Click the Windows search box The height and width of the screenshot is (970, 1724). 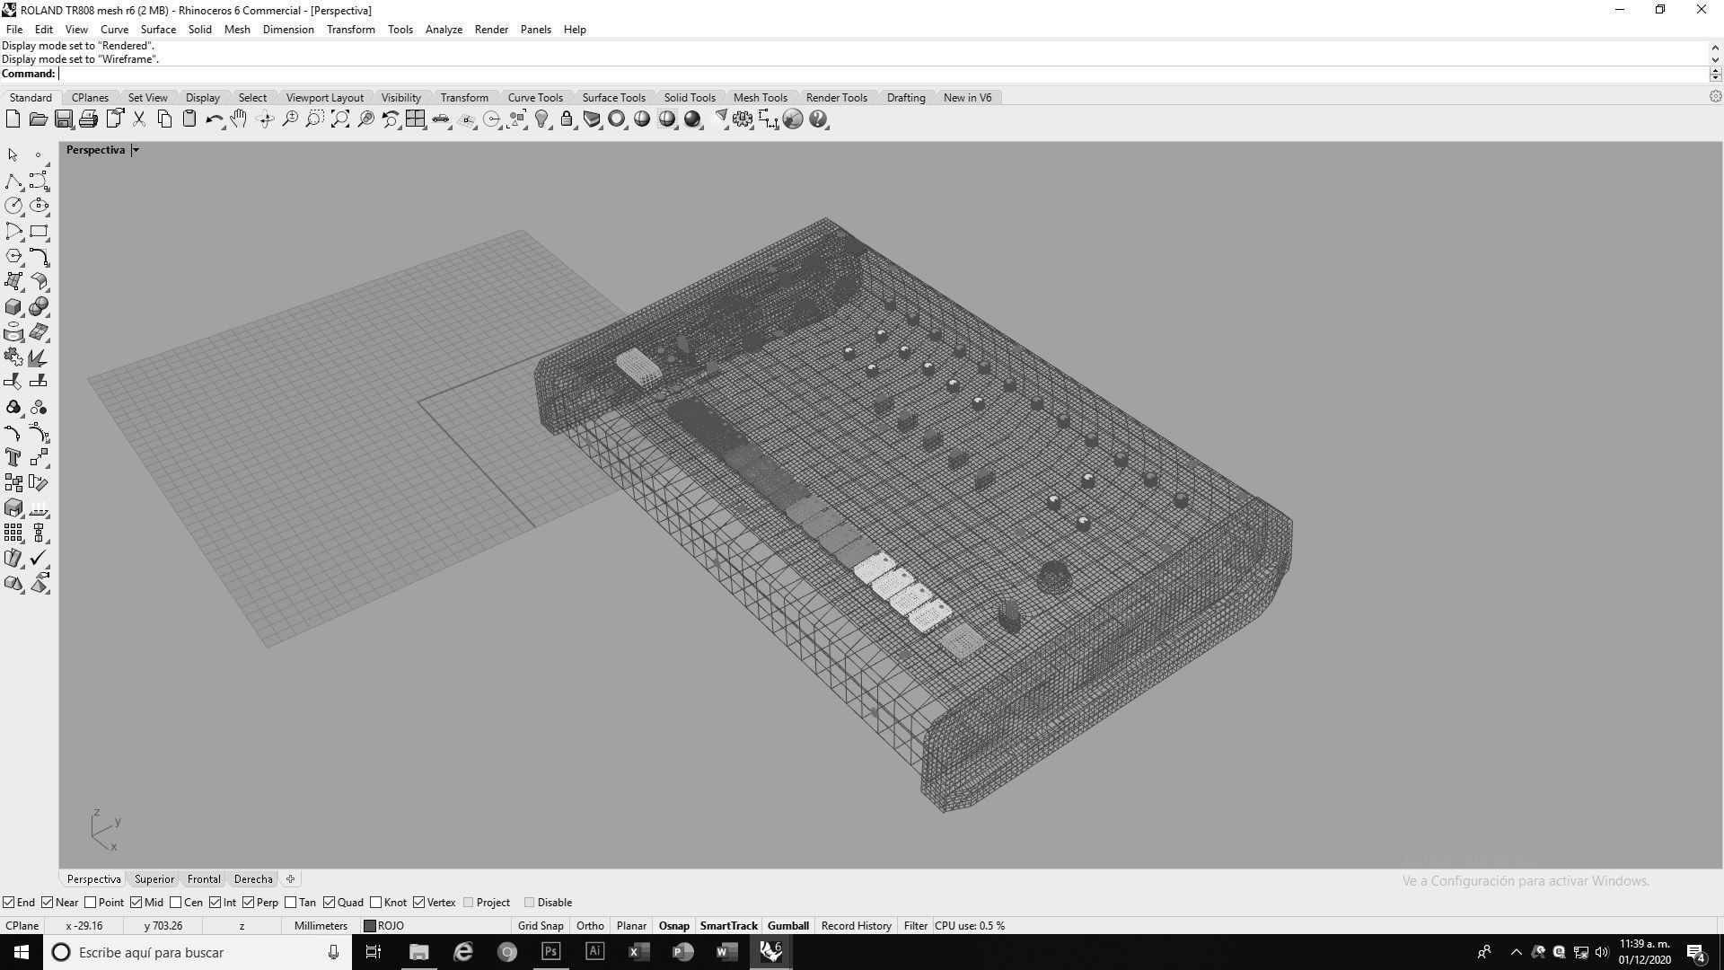click(198, 952)
